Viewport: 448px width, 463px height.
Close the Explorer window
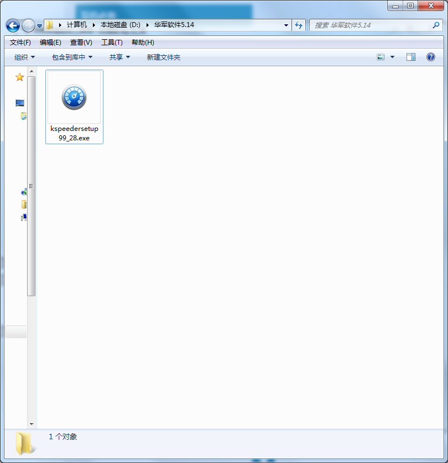pyautogui.click(x=431, y=6)
